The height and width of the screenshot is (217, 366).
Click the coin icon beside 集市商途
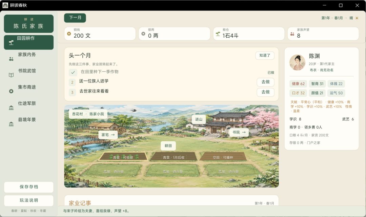11,91
